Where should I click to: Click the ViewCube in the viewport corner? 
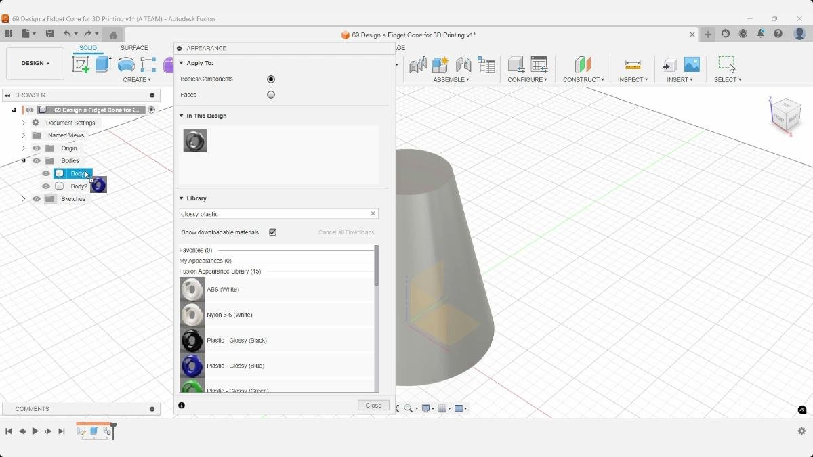click(x=785, y=114)
